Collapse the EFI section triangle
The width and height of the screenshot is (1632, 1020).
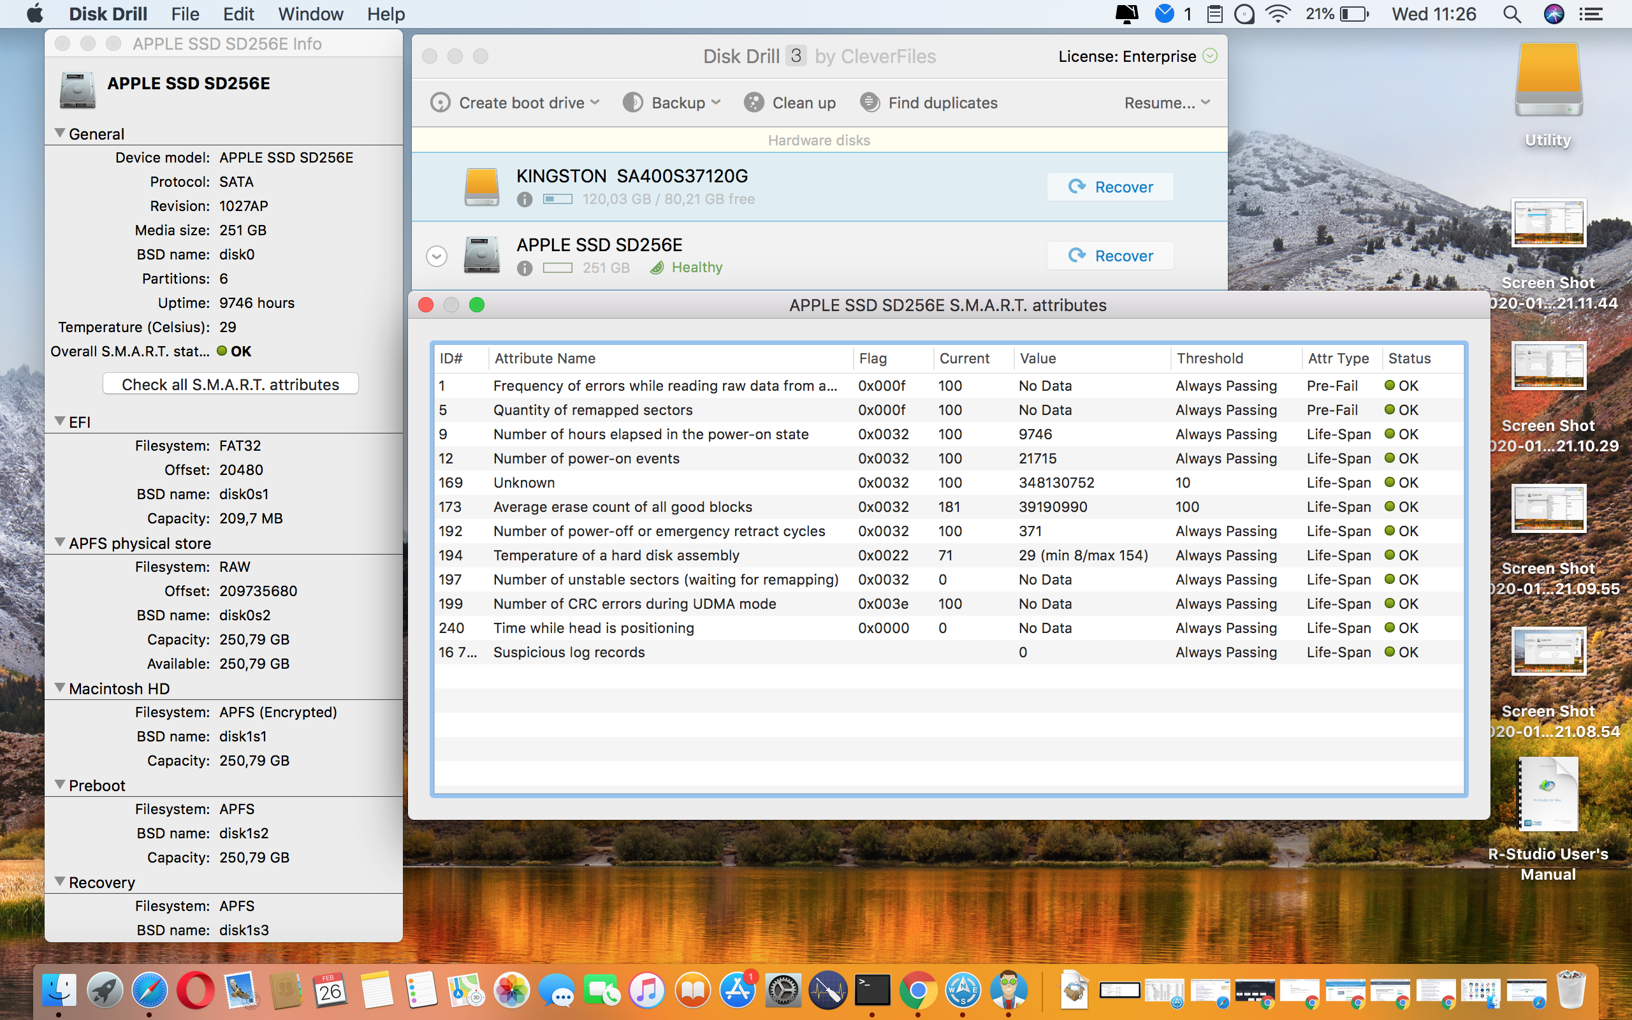point(60,421)
